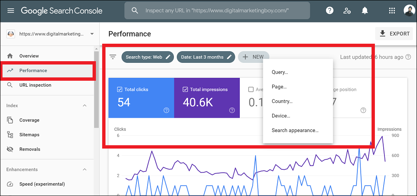Click the sidebar scrollbar

(x=96, y=90)
